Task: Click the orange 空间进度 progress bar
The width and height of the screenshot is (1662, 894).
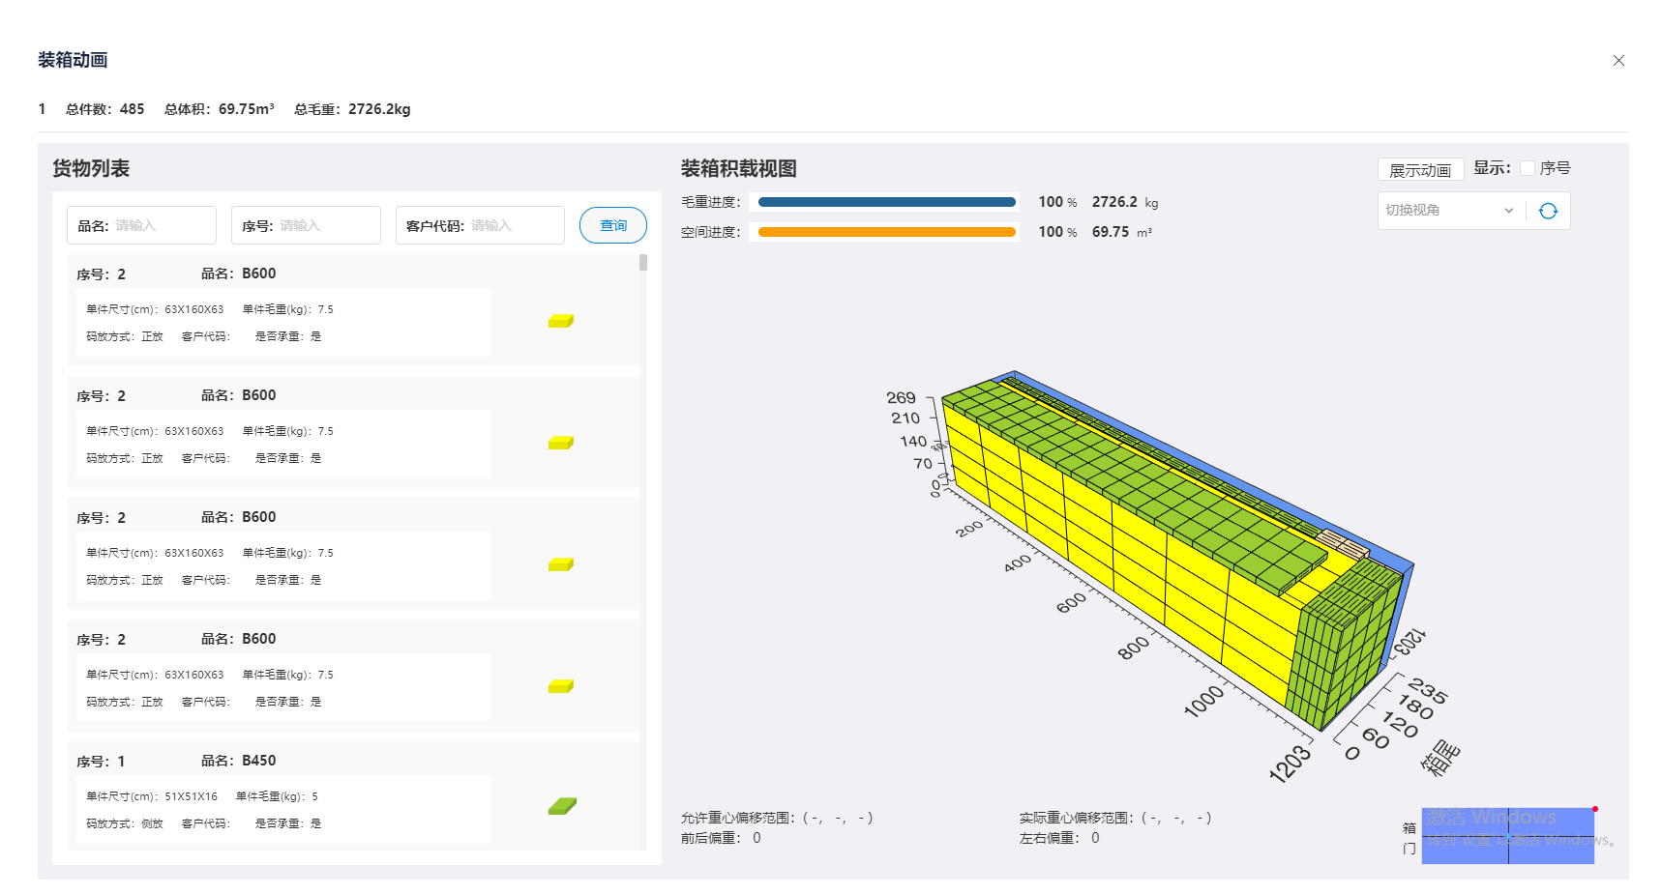Action: pos(885,232)
